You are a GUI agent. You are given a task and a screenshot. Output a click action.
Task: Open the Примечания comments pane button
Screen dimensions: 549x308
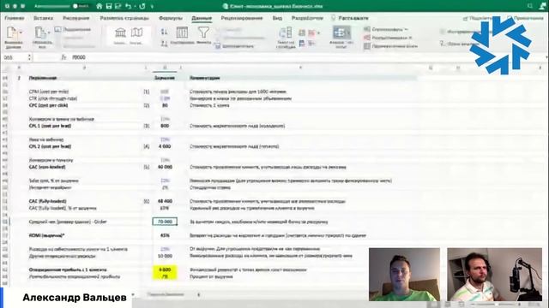click(x=525, y=18)
